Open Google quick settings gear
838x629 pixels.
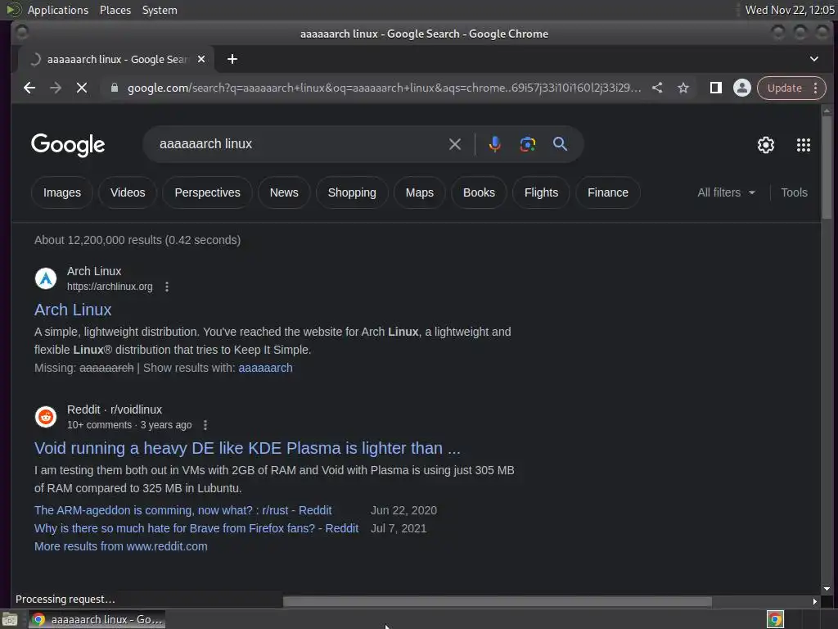766,145
